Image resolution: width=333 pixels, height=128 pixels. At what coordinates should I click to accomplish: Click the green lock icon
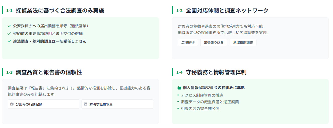(179, 88)
